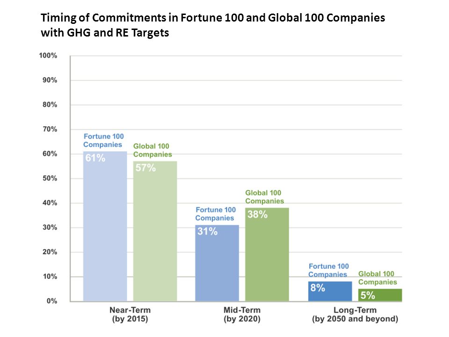Click the 80% y-axis label
The image size is (449, 337).
point(50,104)
